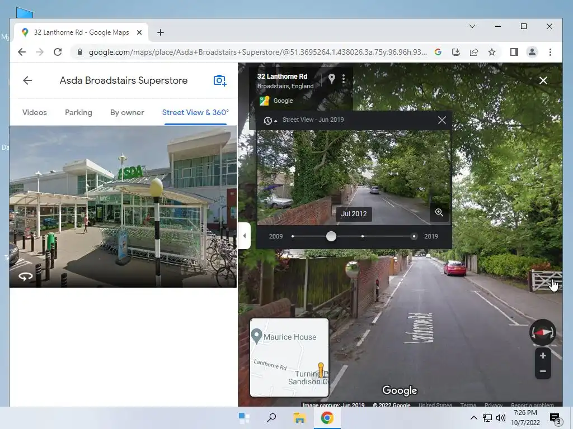The image size is (573, 429).
Task: Click the Google icon in address bar
Action: (438, 52)
